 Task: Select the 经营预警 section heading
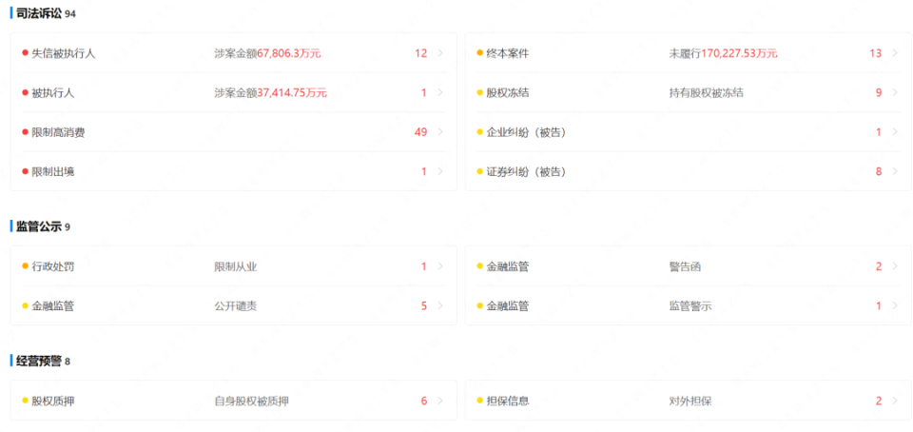pos(38,361)
